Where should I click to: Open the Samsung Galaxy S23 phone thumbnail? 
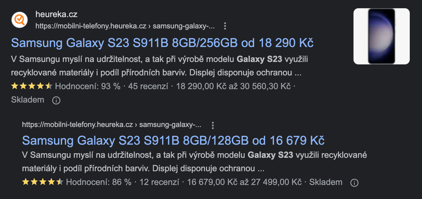click(x=381, y=36)
